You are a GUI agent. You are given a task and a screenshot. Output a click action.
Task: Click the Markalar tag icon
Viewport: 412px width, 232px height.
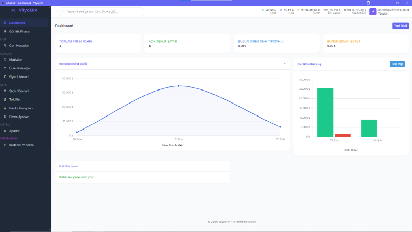coord(5,60)
